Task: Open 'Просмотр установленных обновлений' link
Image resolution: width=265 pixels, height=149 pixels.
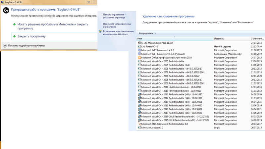Action: (x=117, y=25)
